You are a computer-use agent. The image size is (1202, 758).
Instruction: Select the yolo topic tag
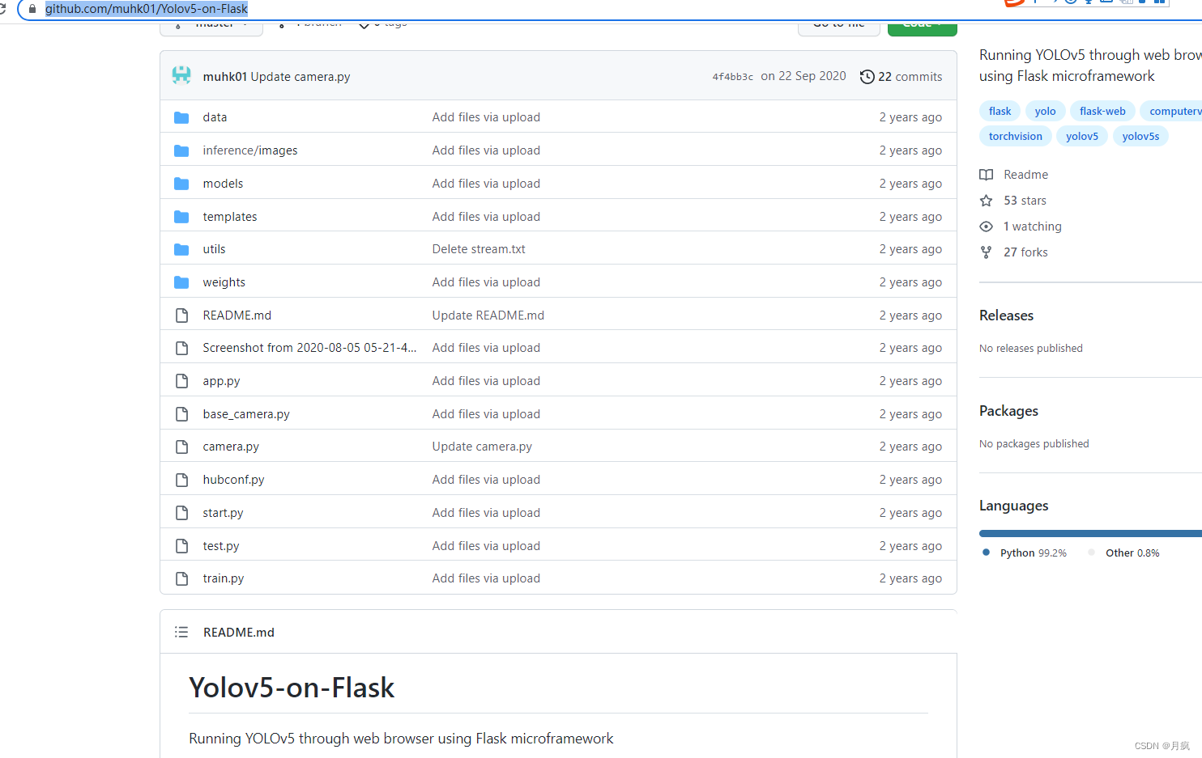tap(1045, 111)
